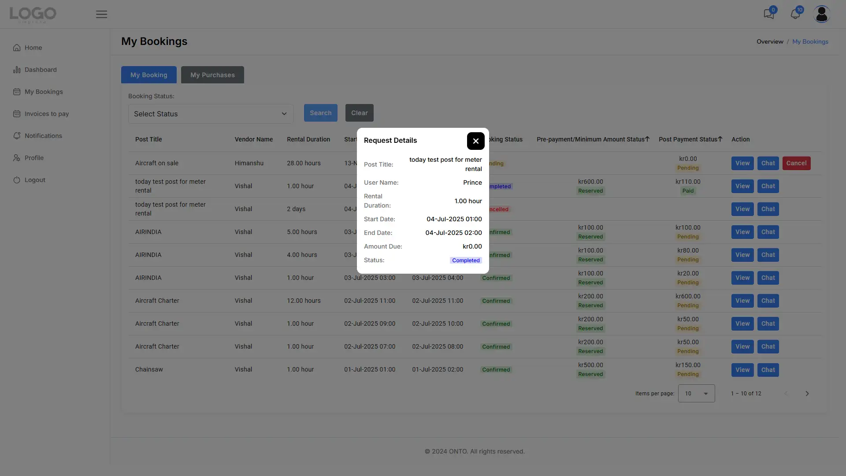
Task: Click the Overview breadcrumb link
Action: pyautogui.click(x=770, y=41)
